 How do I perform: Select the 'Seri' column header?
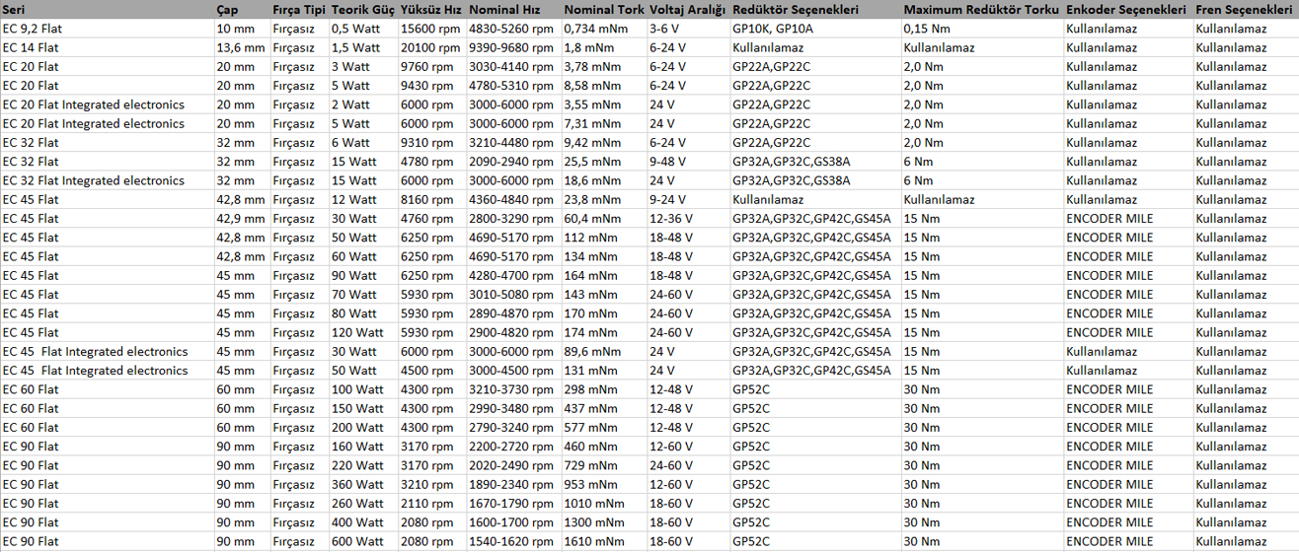tap(107, 10)
